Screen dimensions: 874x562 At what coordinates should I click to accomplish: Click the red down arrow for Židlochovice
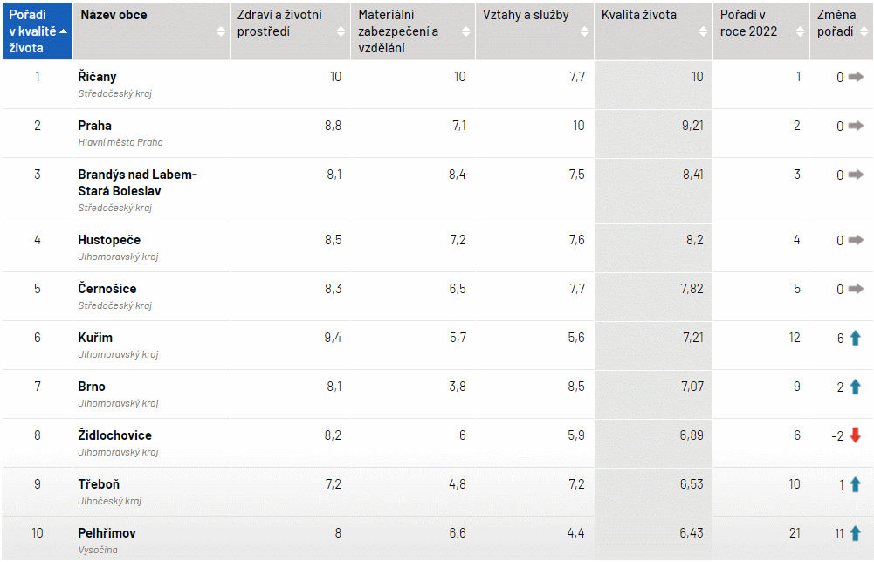coord(856,435)
